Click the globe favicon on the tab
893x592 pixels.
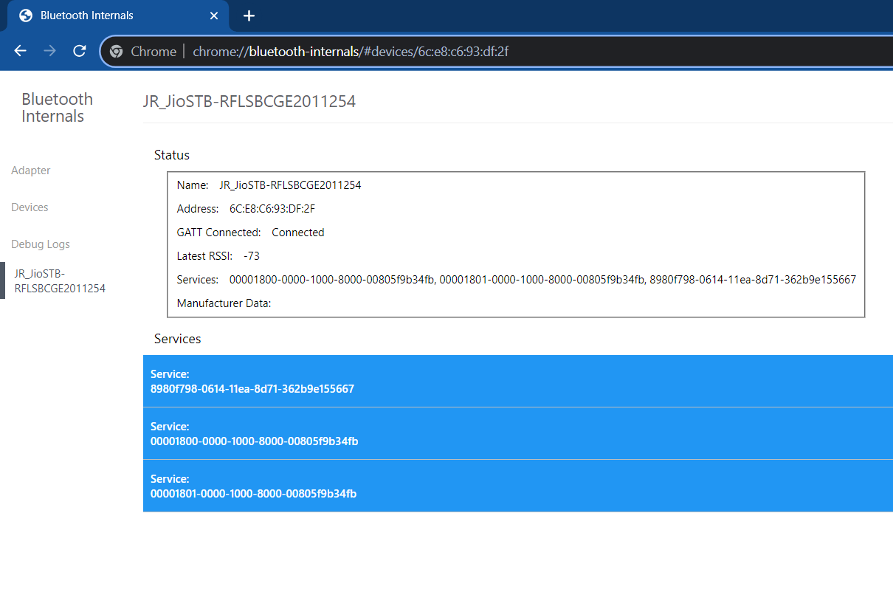click(x=26, y=16)
